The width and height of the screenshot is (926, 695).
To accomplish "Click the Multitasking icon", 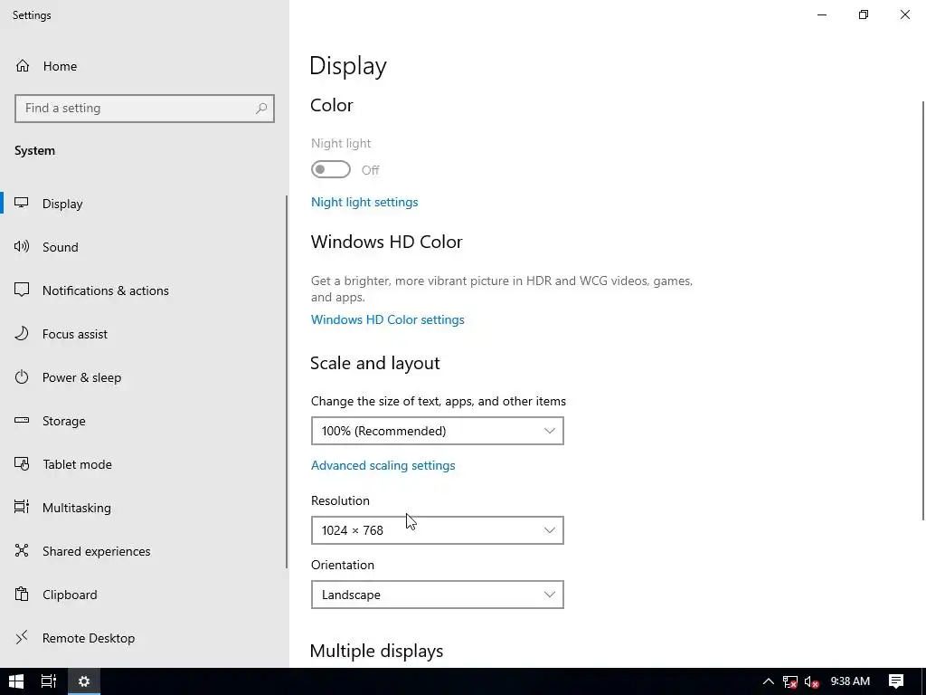I will tap(22, 507).
